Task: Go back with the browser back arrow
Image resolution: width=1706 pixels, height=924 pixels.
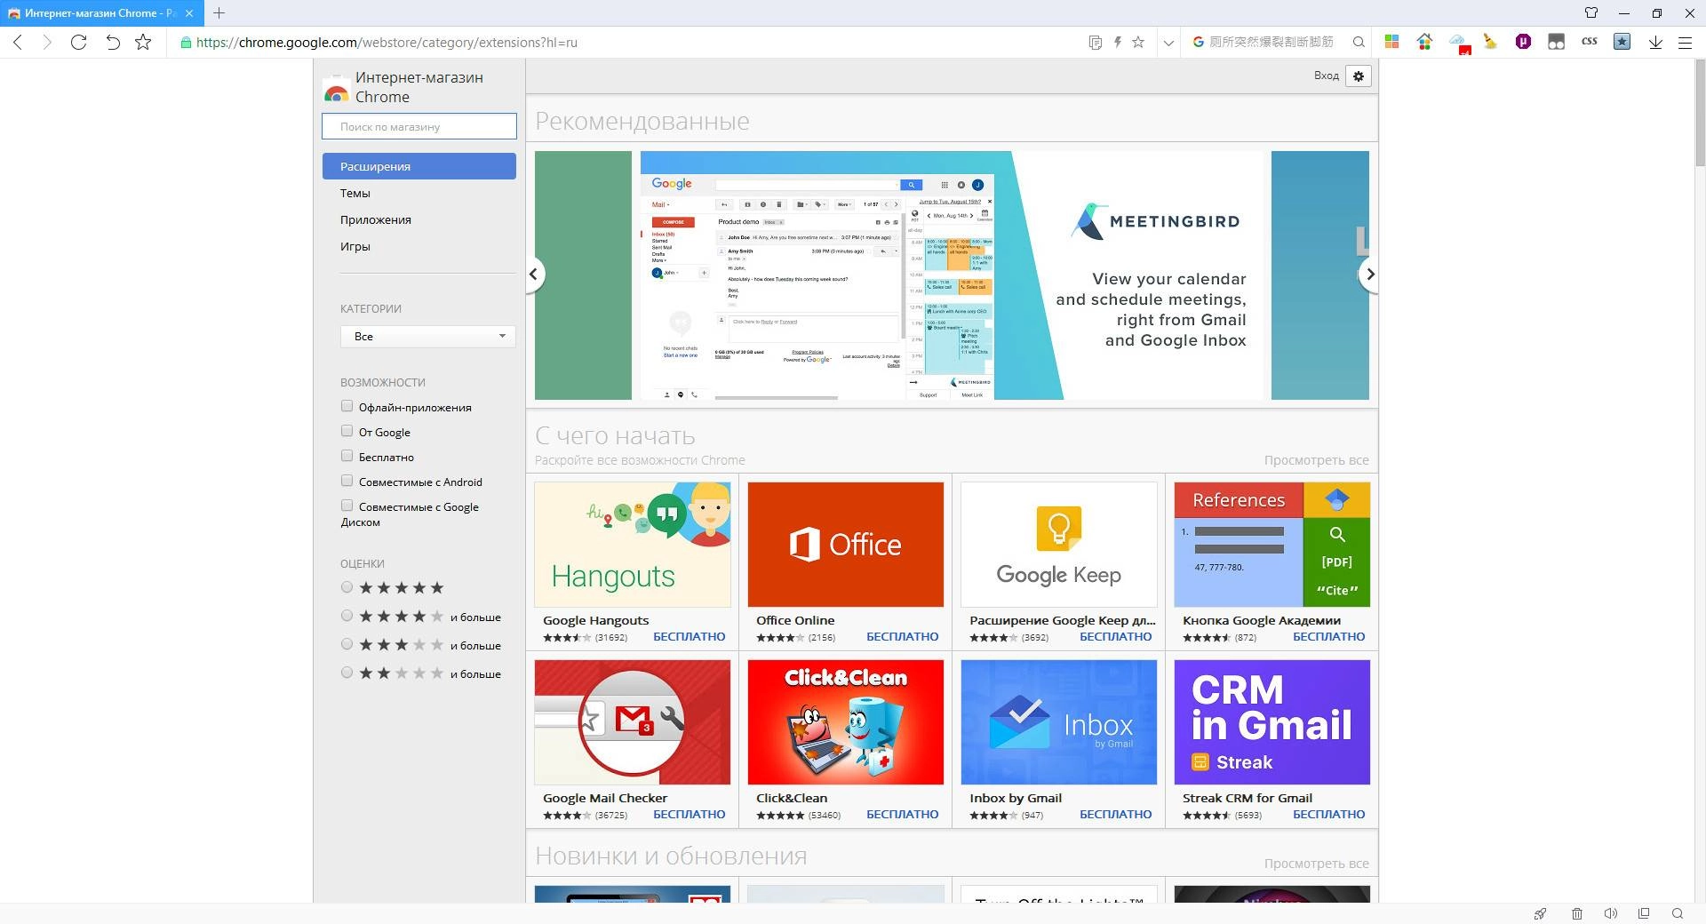Action: [18, 42]
